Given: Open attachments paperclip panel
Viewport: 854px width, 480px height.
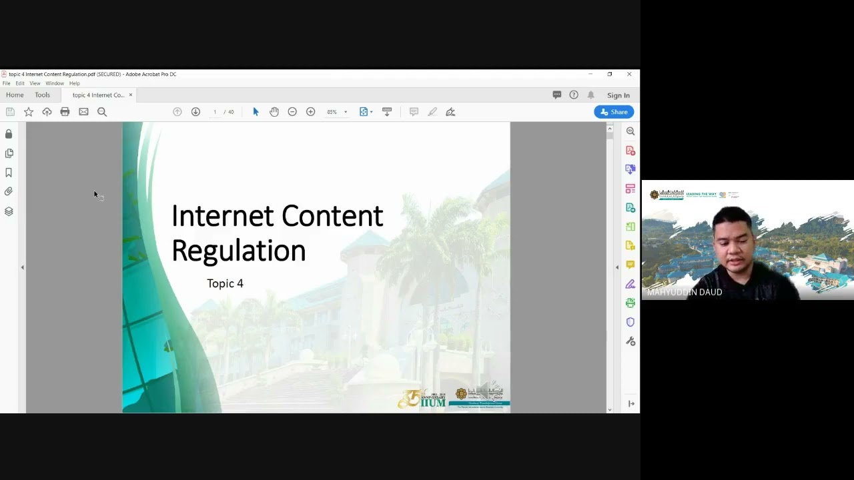Looking at the screenshot, I should (x=9, y=191).
